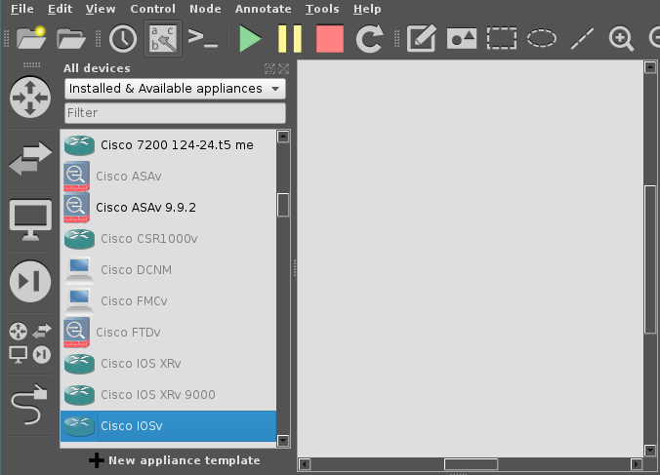Browse end devices monitor icon

point(30,219)
